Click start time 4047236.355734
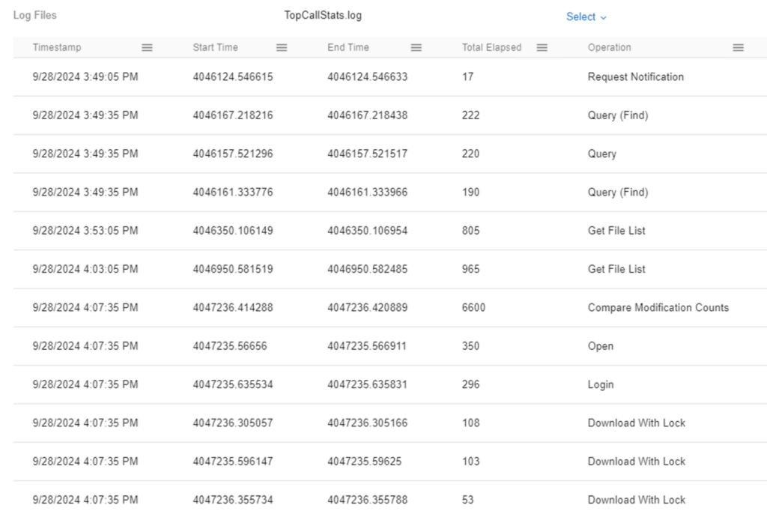767x517 pixels. [x=233, y=500]
